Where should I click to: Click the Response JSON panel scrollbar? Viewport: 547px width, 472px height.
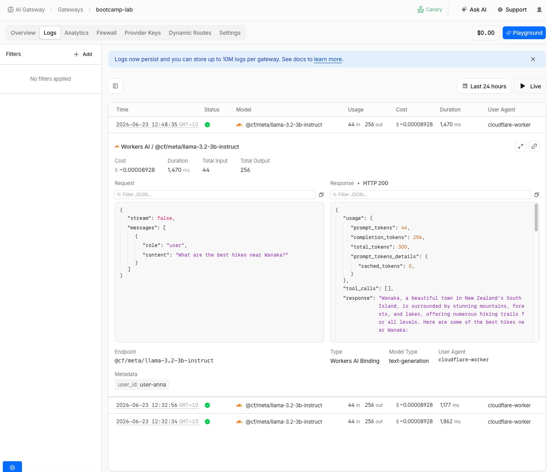[536, 217]
